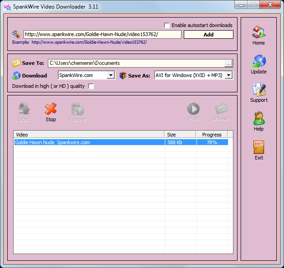Click the Size column header
284x268 pixels.
click(180, 135)
